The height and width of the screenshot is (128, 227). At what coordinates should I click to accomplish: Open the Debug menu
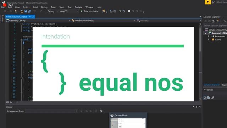pyautogui.click(x=44, y=7)
